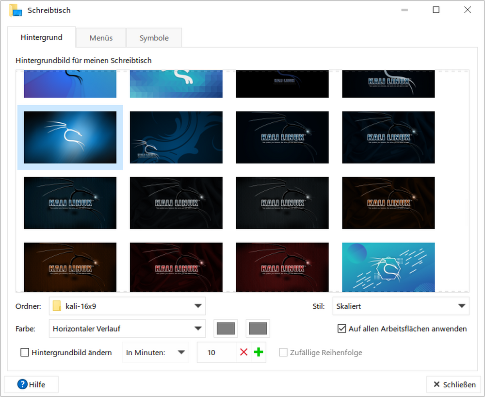Switch to the Menüs tab
The image size is (485, 397).
[101, 38]
